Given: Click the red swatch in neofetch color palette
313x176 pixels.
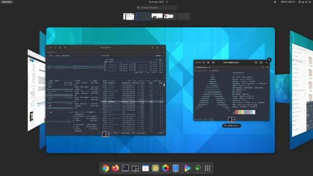Looking at the screenshot, I should click(x=237, y=112).
